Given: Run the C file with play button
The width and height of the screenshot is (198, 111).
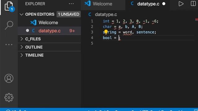Looking at the screenshot, I should [x=181, y=4].
